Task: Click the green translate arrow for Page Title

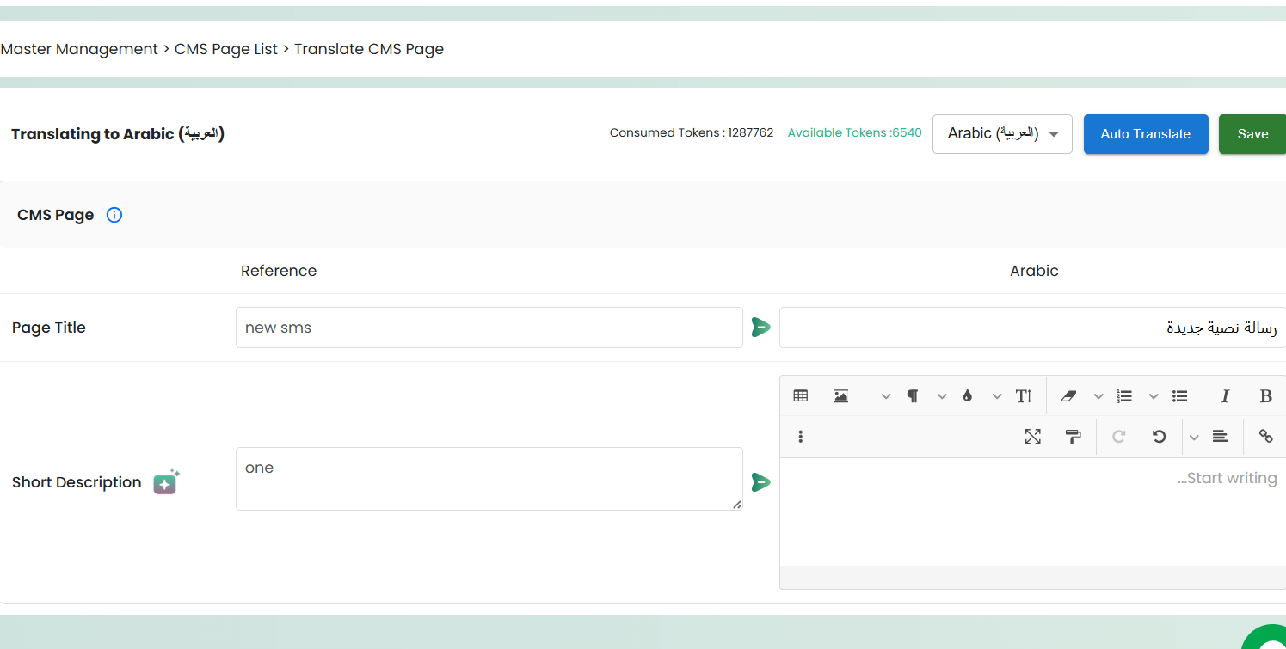Action: 761,328
